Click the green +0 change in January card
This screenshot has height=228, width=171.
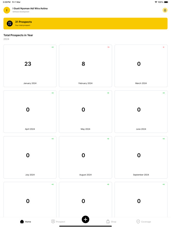(x=53, y=47)
